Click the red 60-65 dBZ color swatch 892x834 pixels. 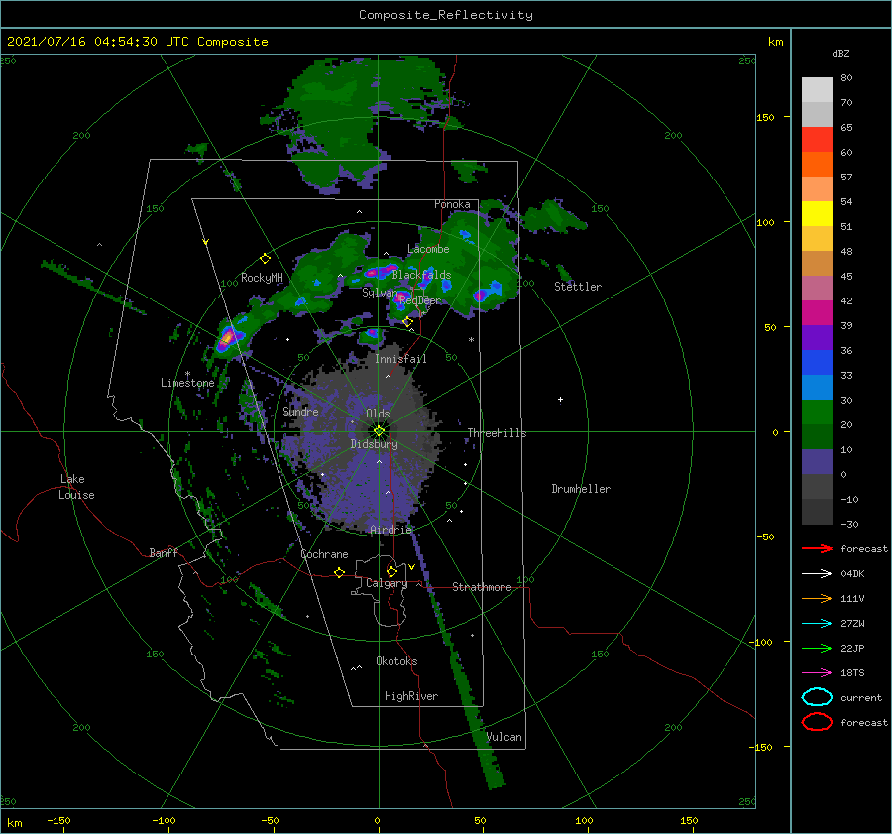pos(817,140)
